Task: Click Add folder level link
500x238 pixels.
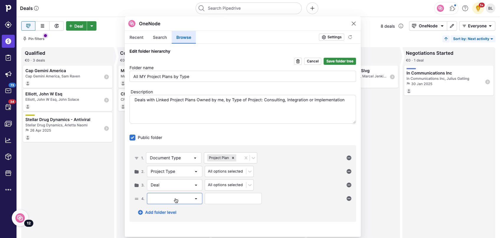Action: 157,212
